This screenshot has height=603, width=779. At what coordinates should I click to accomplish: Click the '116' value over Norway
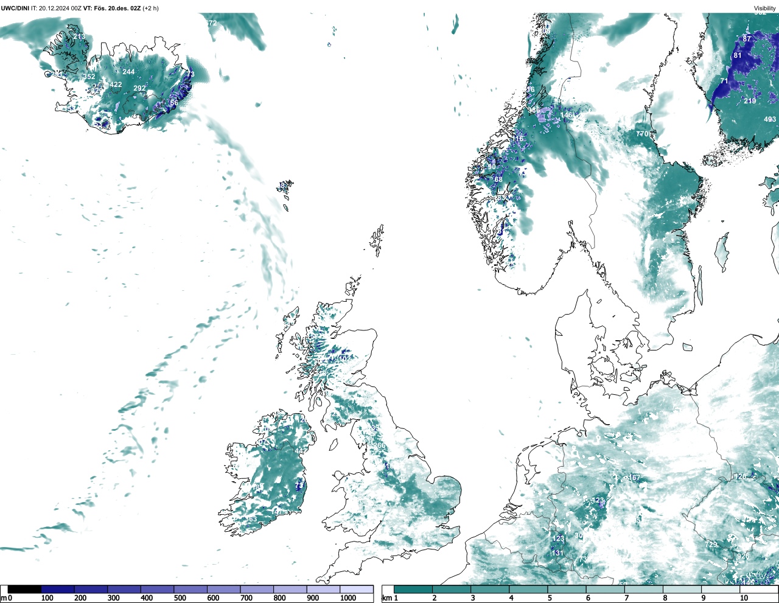pos(517,139)
